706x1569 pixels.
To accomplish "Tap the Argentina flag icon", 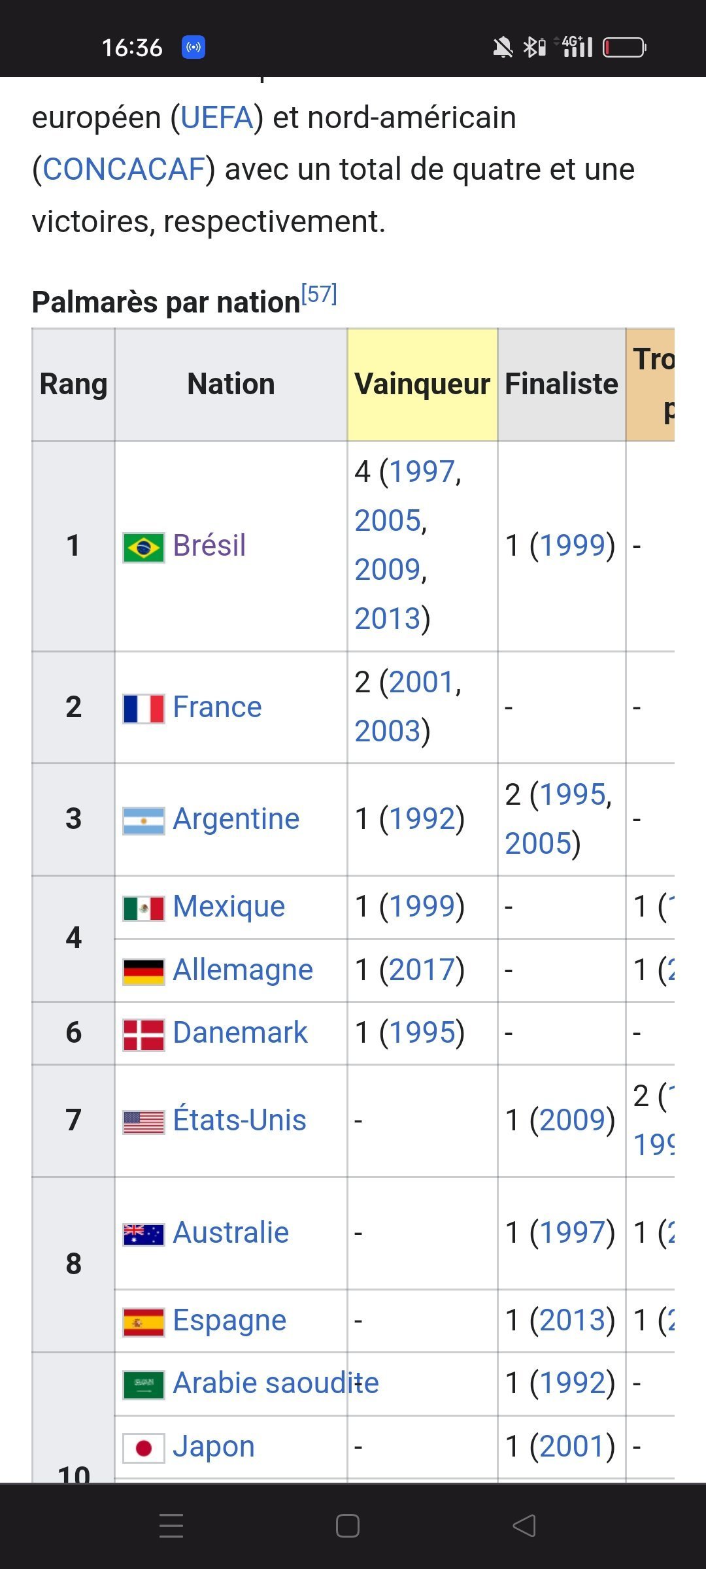I will (144, 820).
